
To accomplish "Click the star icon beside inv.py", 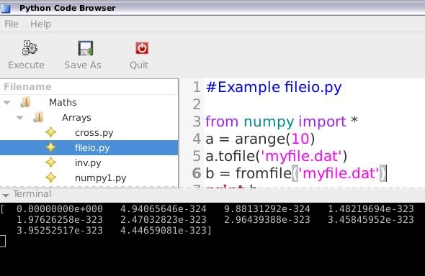I will pyautogui.click(x=51, y=162).
